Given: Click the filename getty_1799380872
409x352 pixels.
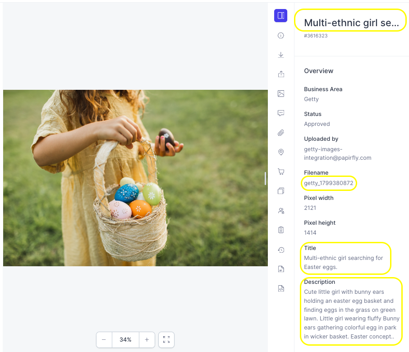Looking at the screenshot, I should (328, 183).
